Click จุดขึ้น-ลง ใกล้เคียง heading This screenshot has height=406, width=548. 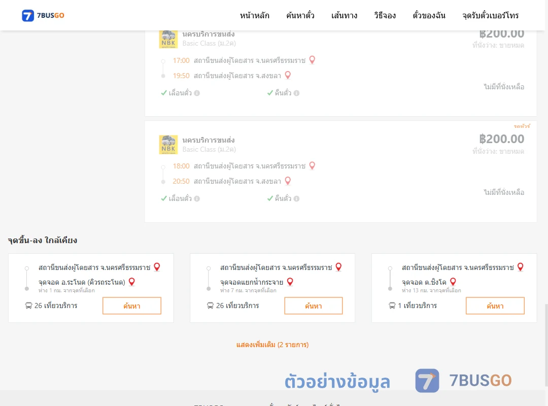click(x=43, y=240)
